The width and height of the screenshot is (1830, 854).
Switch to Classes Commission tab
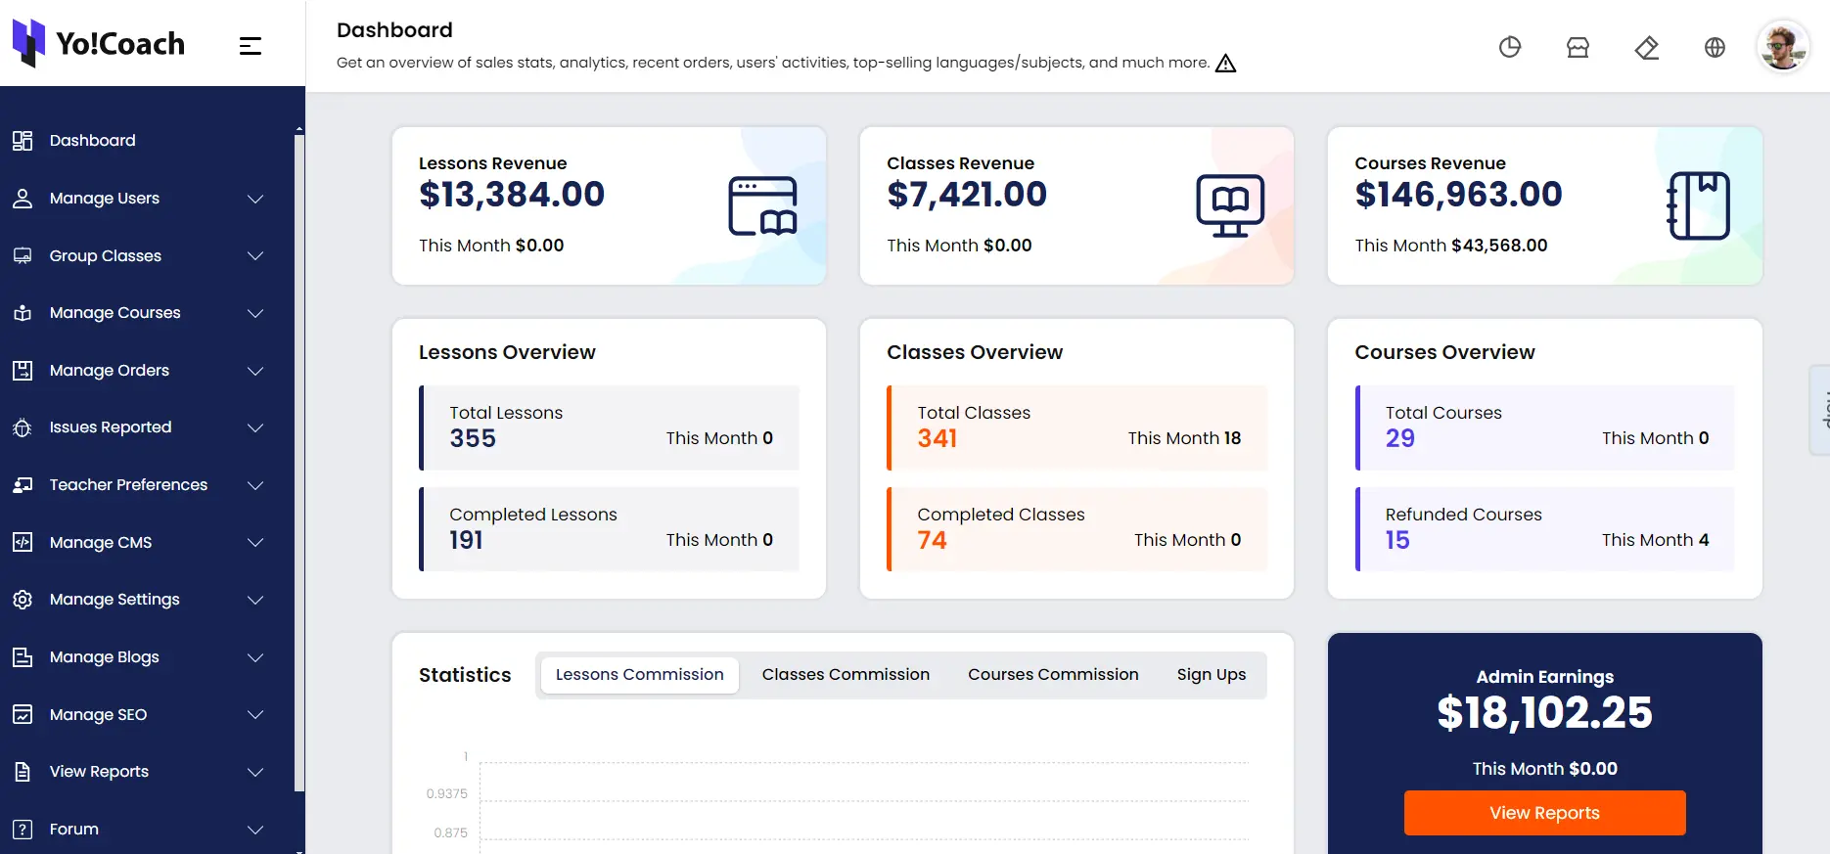coord(846,675)
